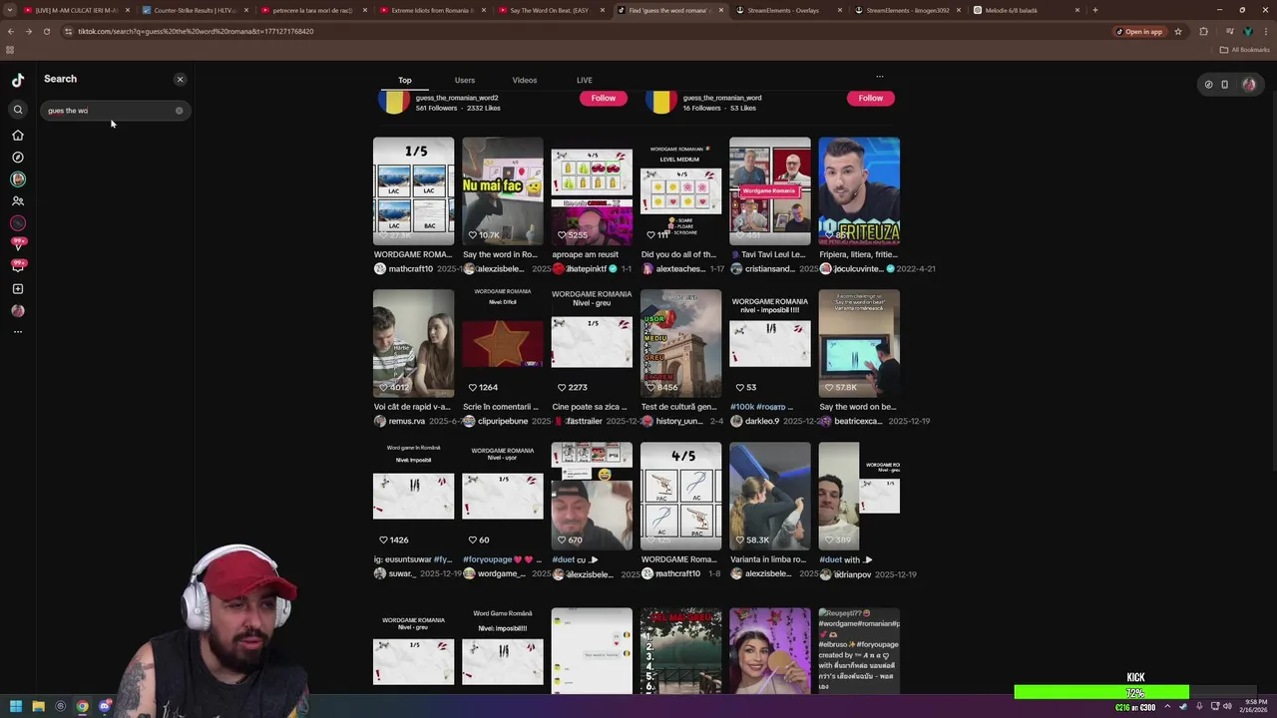This screenshot has width=1277, height=718.
Task: Open profile avatar in floating toolbar
Action: coord(1248,85)
